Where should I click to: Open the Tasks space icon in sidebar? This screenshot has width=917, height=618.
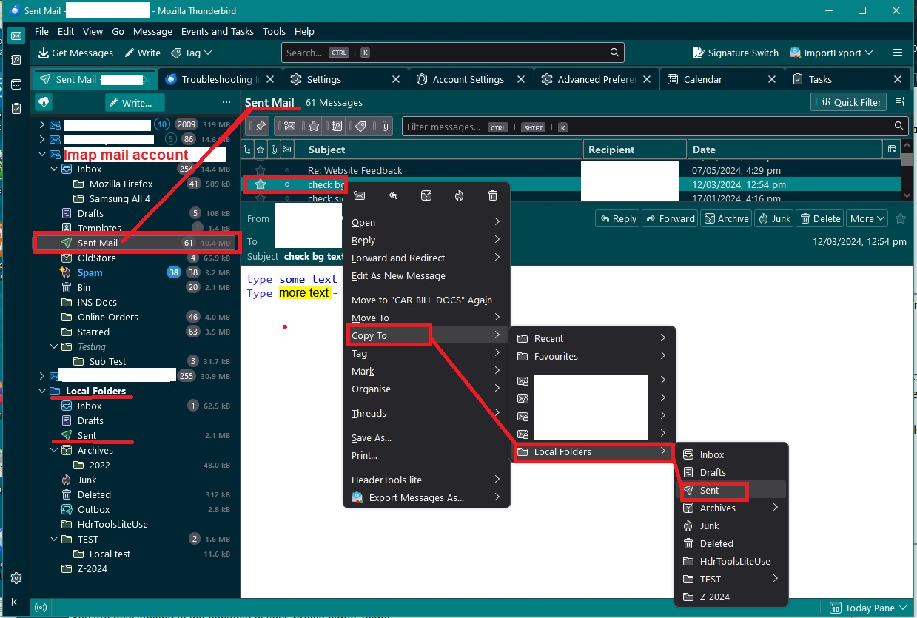(x=16, y=109)
